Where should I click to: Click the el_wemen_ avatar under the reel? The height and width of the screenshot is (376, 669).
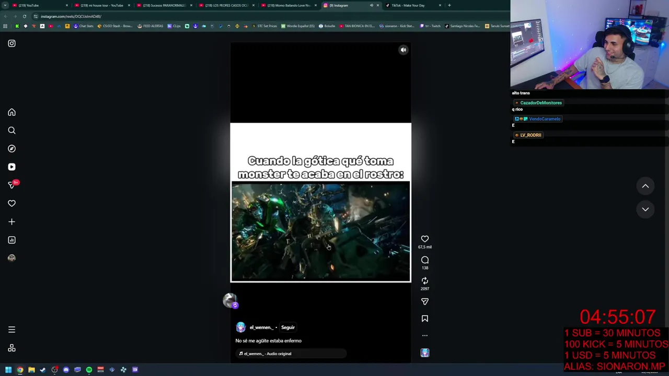pyautogui.click(x=240, y=327)
